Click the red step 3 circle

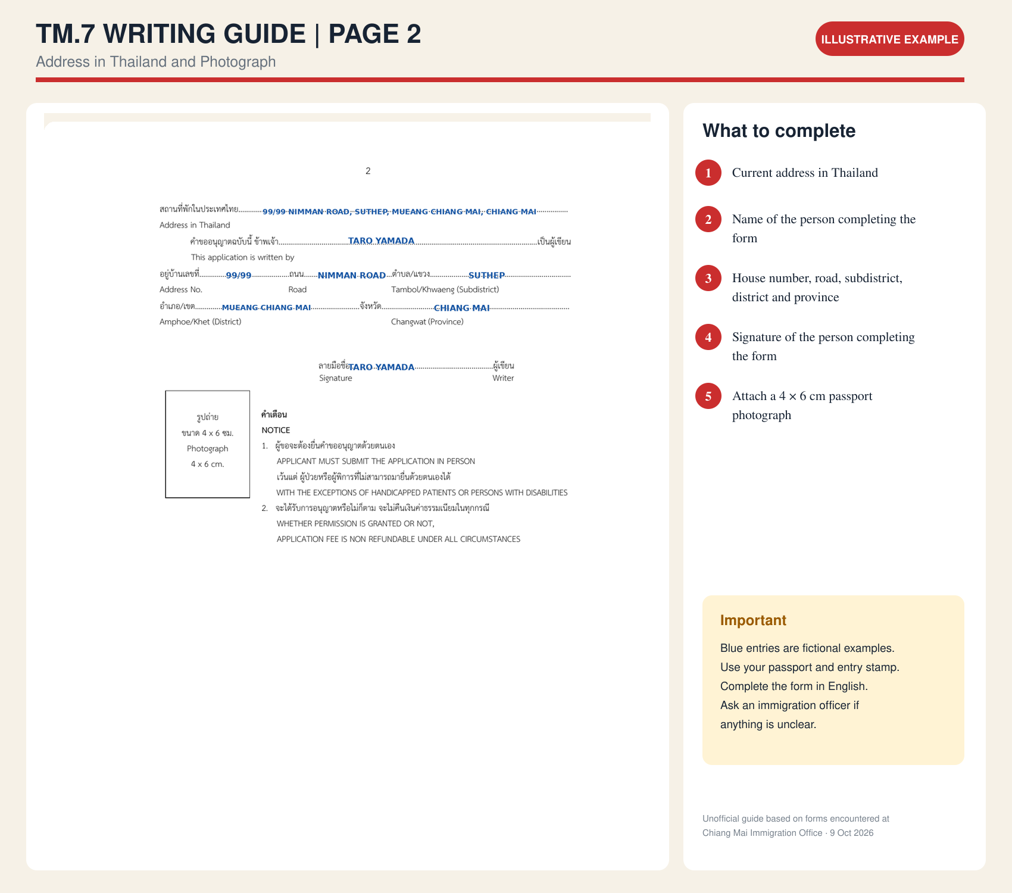pyautogui.click(x=708, y=278)
